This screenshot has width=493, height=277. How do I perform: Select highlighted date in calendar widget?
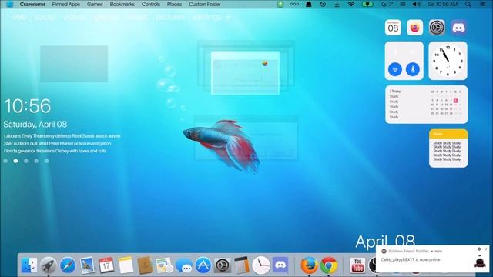pos(455,101)
